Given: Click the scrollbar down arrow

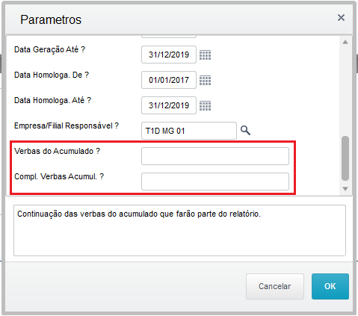Looking at the screenshot, I should pos(345,189).
